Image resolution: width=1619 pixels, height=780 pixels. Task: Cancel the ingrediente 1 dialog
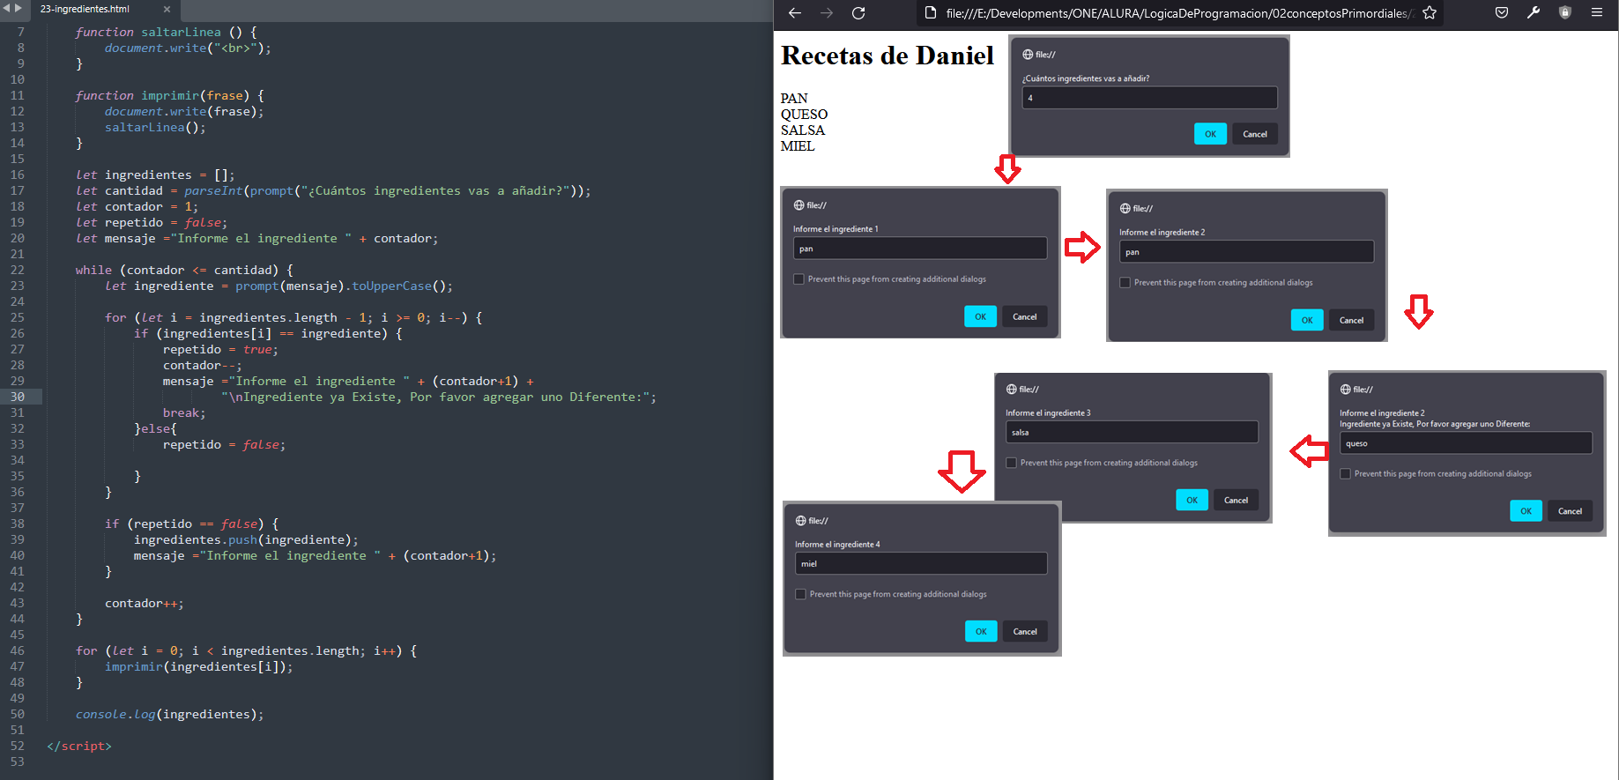[x=1024, y=316]
